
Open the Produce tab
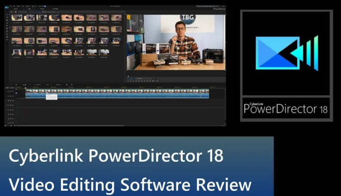click(43, 9)
